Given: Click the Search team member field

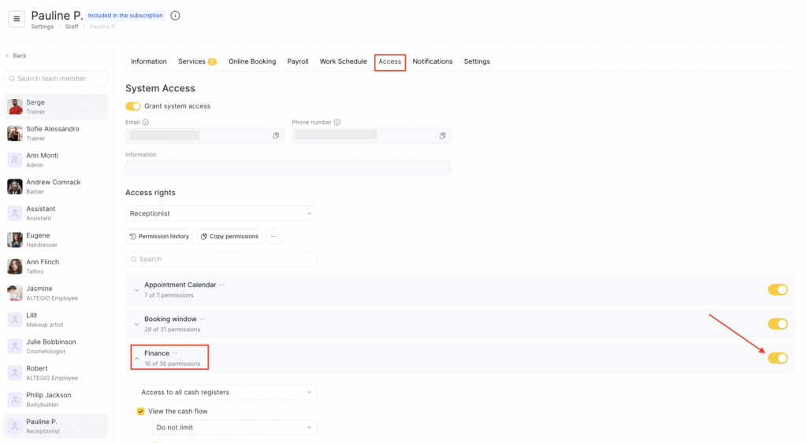Looking at the screenshot, I should 57,79.
